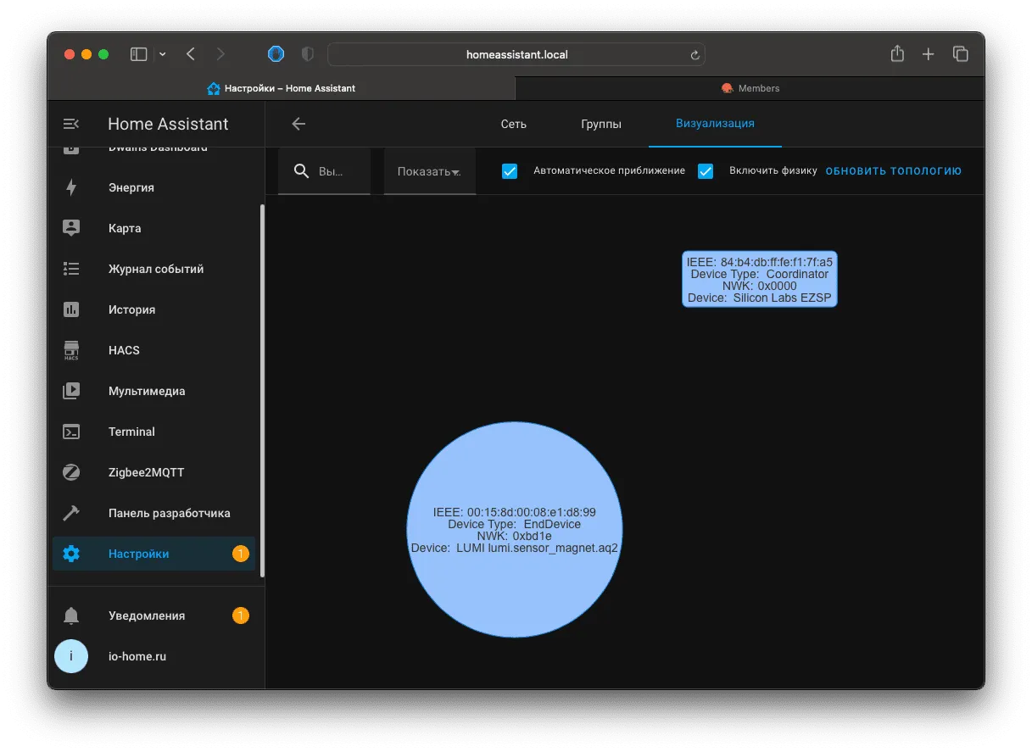The image size is (1032, 752).
Task: Select the Coordinator Silicon Labs EZSP node
Action: coord(759,279)
